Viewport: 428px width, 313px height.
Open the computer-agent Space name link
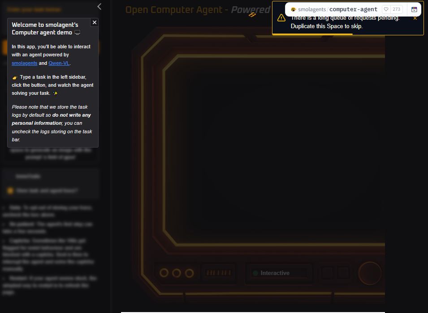tap(353, 9)
